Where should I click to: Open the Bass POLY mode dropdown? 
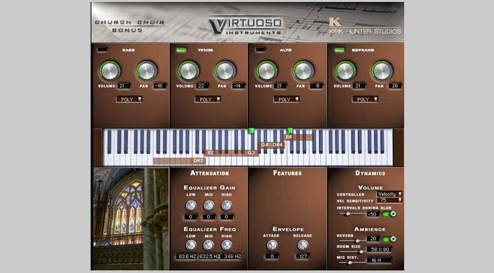[129, 99]
